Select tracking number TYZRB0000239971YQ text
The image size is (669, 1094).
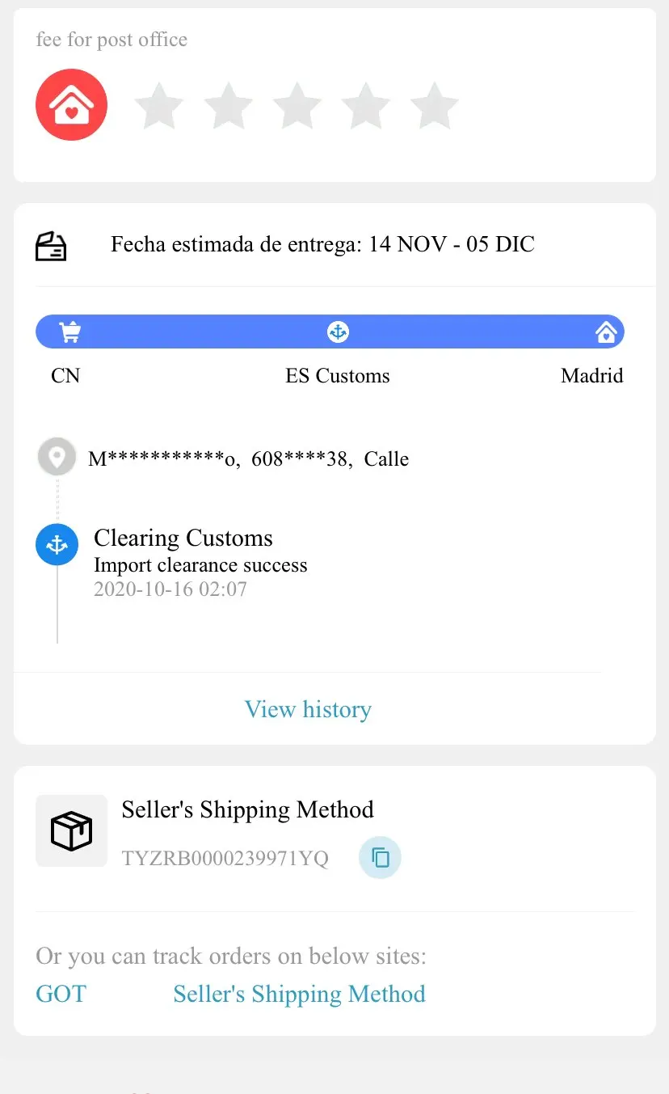click(225, 858)
